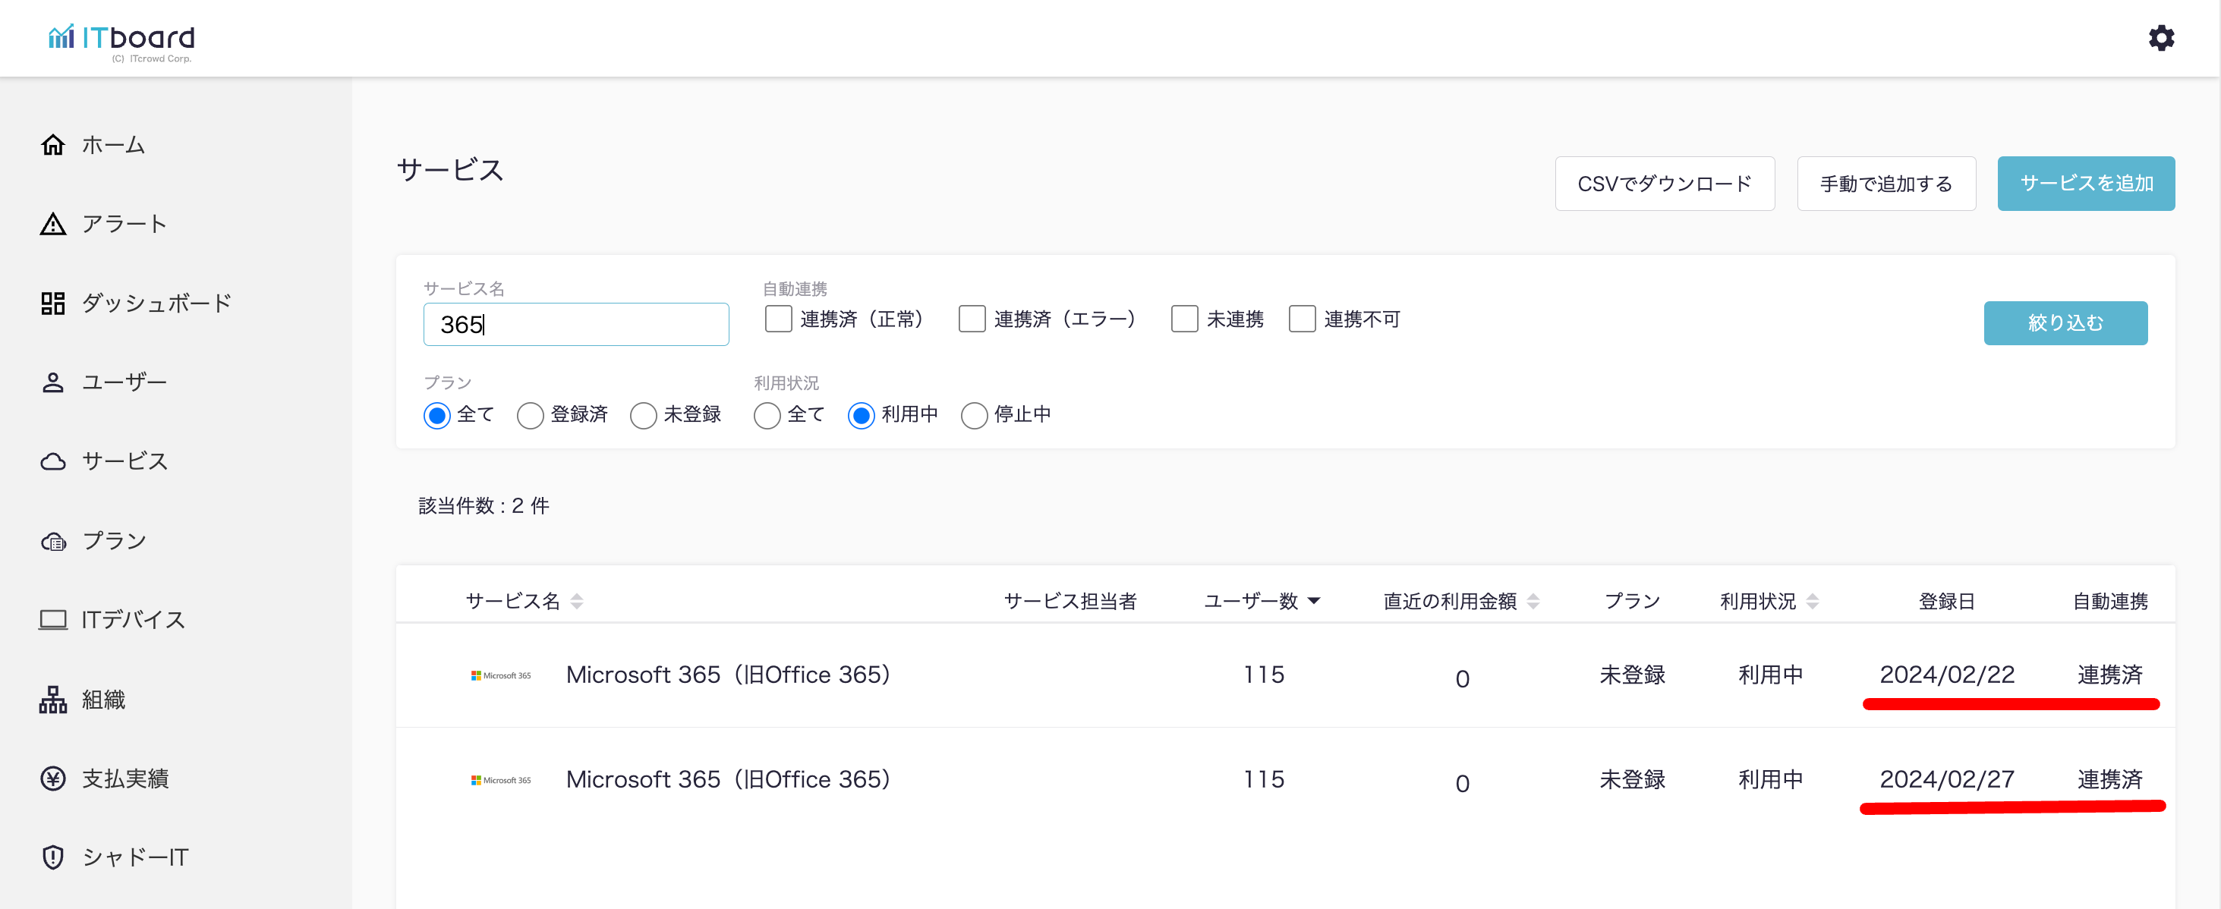Open the プラン menu in sidebar
Image resolution: width=2221 pixels, height=909 pixels.
click(113, 541)
